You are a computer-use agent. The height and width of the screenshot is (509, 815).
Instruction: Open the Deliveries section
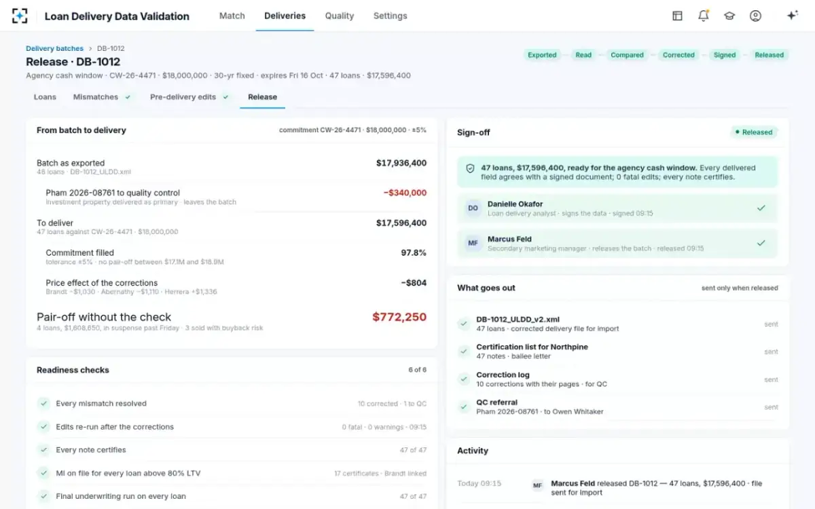click(x=285, y=16)
